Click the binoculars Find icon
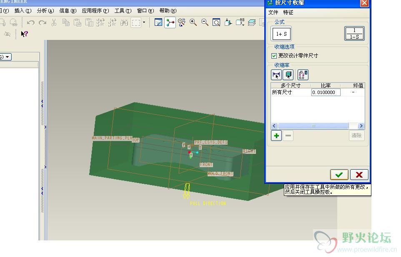This screenshot has height=257, width=401. 124,23
